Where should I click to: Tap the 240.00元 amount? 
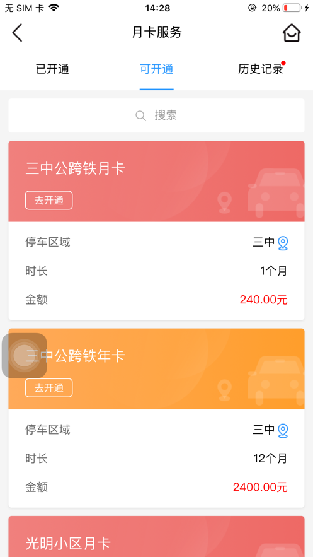(264, 300)
